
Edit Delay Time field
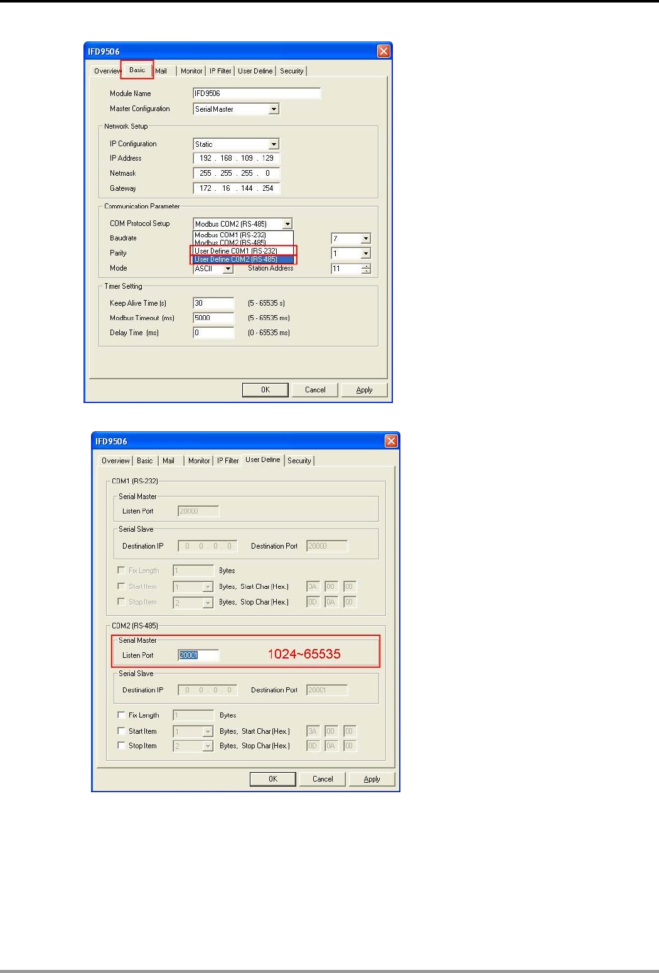point(213,333)
